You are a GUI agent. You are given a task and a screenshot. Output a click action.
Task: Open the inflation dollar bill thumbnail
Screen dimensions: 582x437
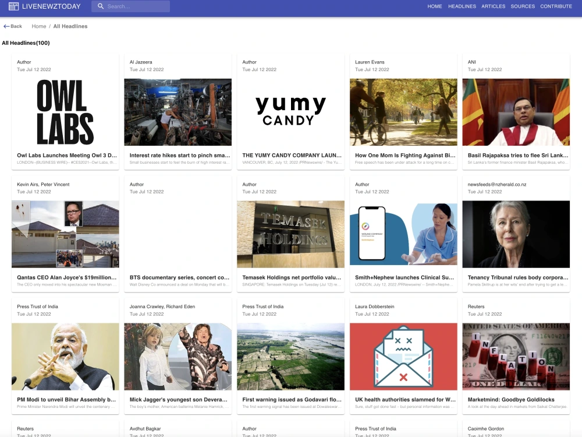tap(516, 357)
